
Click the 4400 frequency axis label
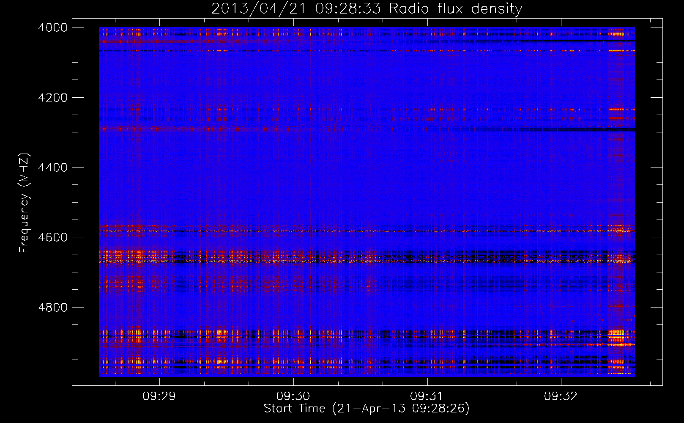click(53, 168)
